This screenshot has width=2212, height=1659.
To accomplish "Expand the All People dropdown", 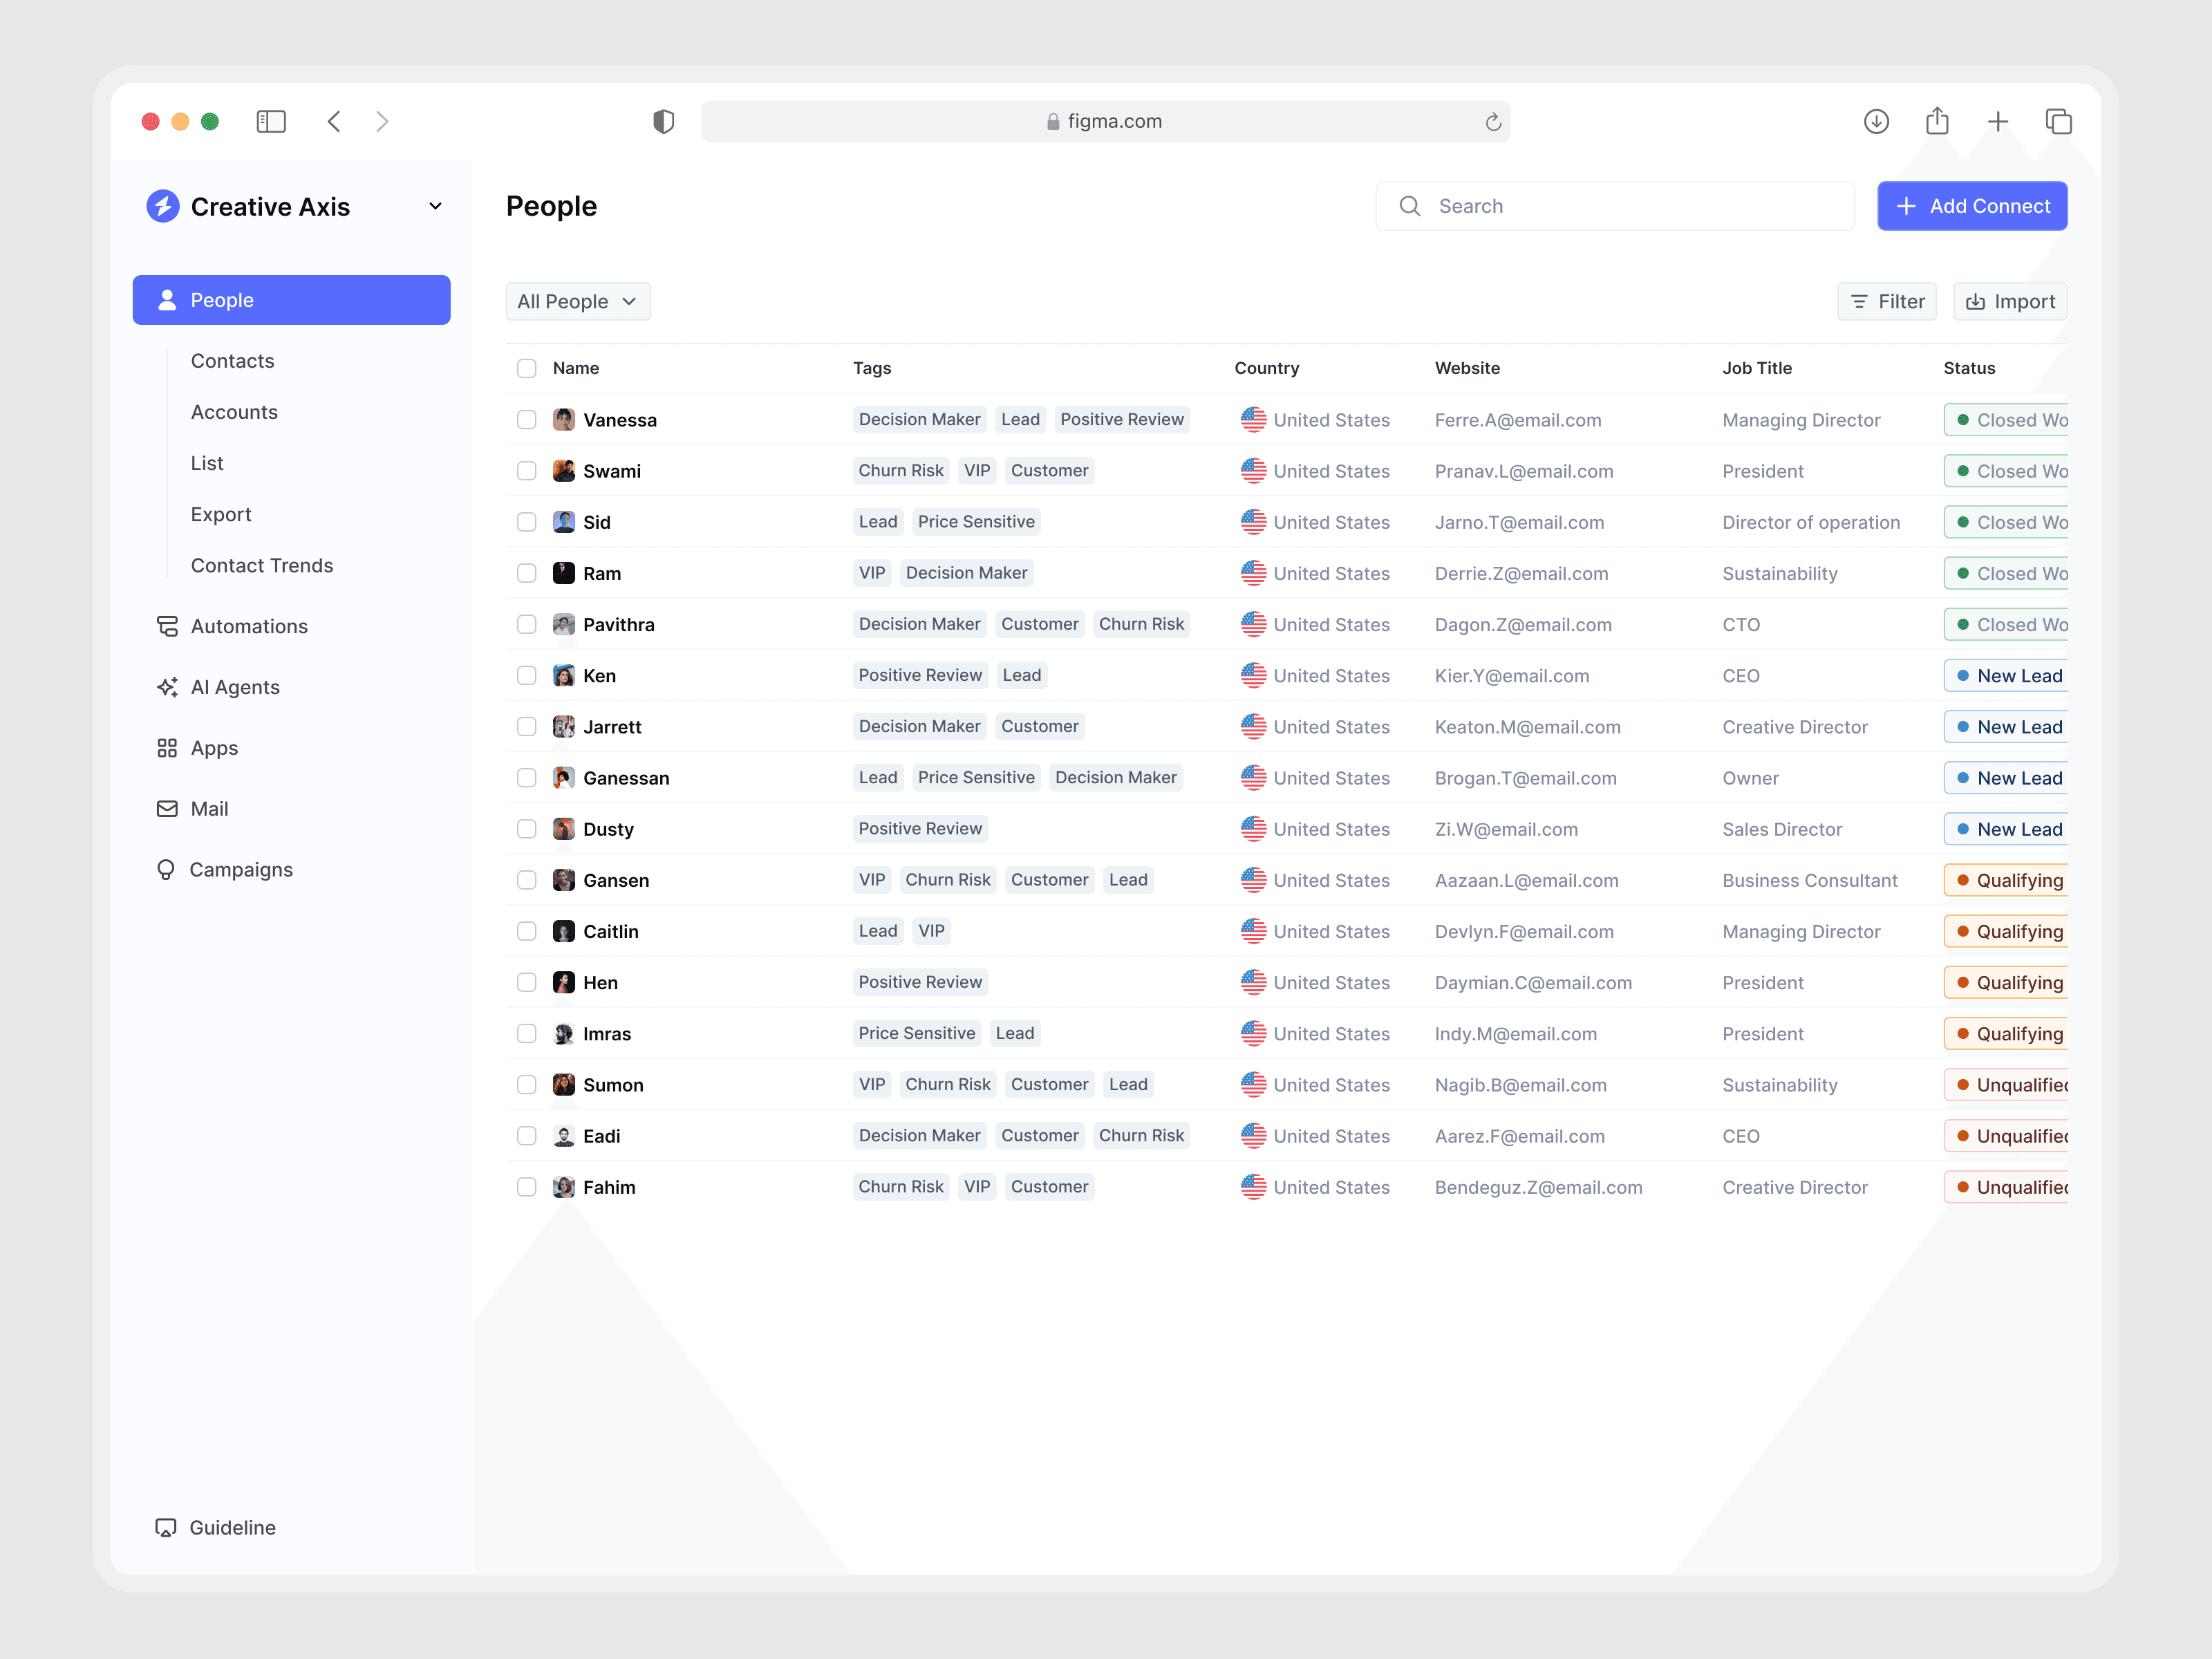I will [577, 301].
